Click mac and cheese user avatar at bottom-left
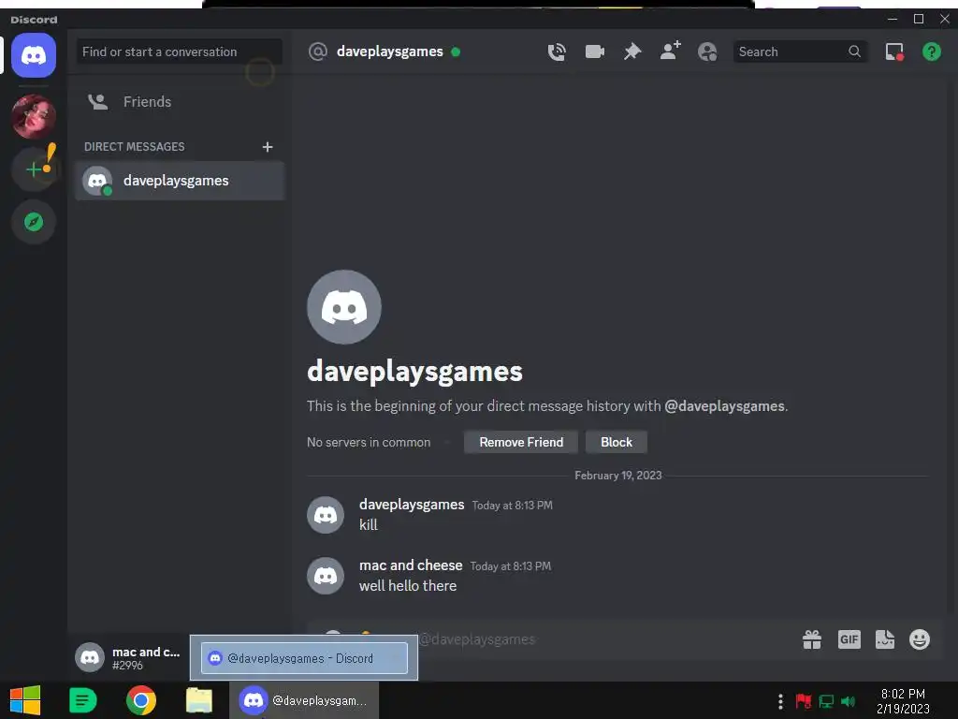 click(x=90, y=657)
